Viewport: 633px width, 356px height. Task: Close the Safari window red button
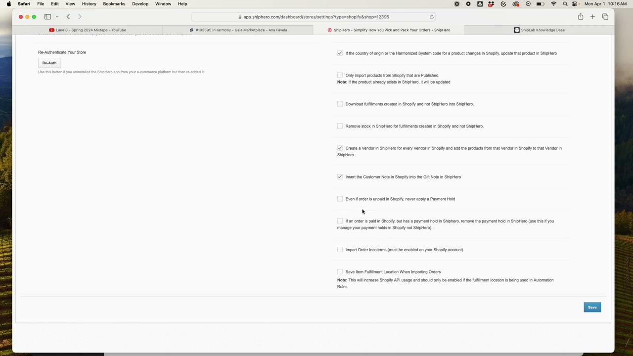(21, 17)
